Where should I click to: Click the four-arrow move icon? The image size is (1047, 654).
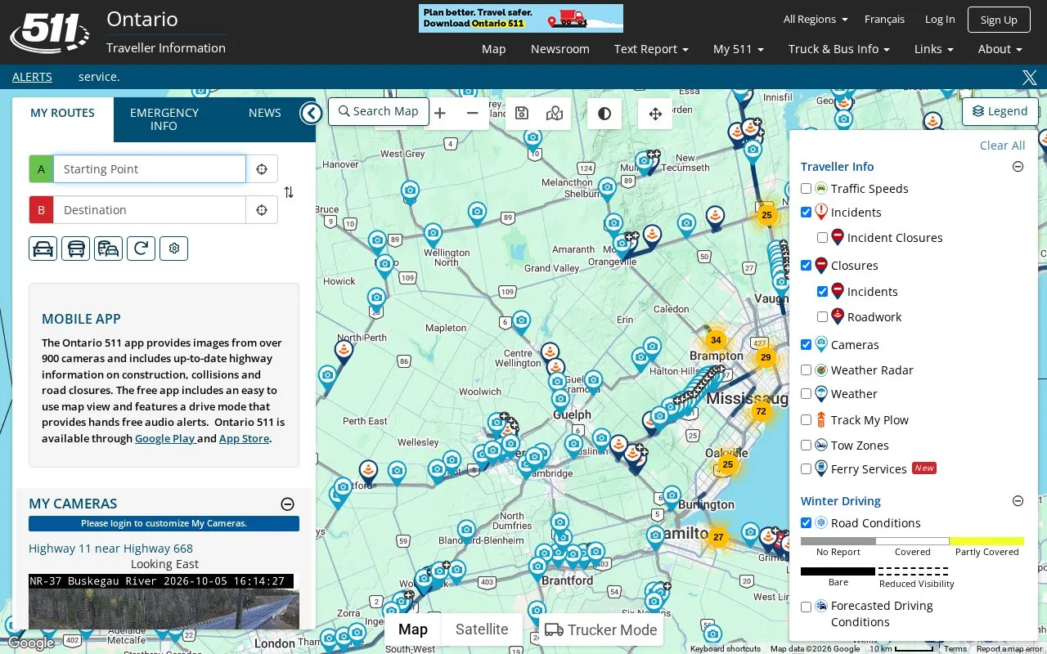tap(655, 114)
